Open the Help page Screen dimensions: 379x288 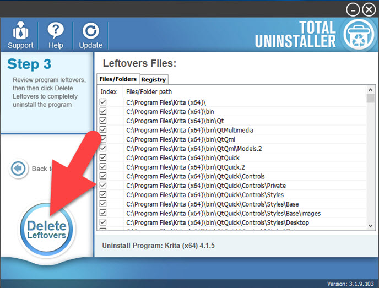point(56,35)
